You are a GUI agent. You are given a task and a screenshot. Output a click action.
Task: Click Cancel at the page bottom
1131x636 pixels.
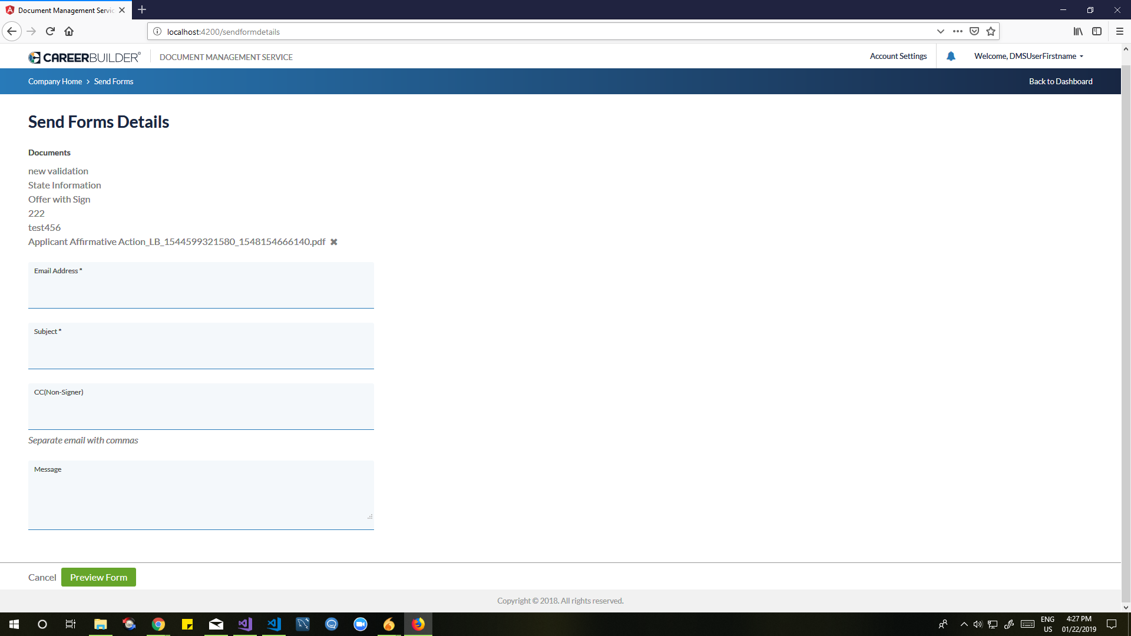(x=42, y=578)
